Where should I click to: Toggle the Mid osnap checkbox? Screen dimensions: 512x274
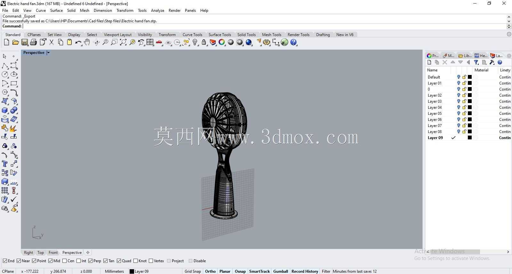pyautogui.click(x=50, y=261)
